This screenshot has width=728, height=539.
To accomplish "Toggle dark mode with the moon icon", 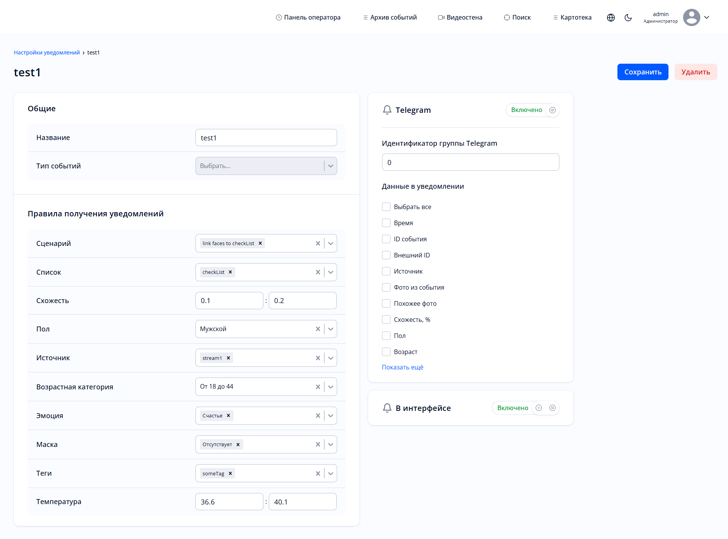I will tap(628, 18).
